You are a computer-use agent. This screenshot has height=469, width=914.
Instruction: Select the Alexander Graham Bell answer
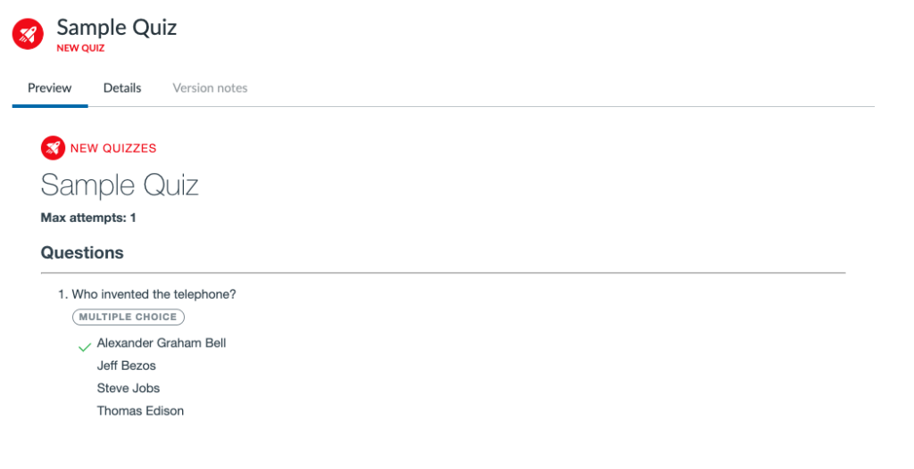point(162,343)
